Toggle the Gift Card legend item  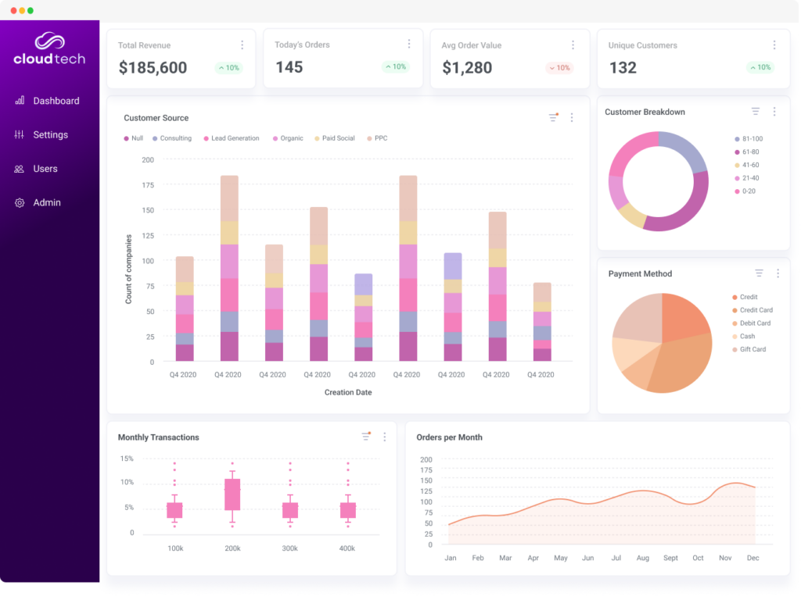point(753,349)
